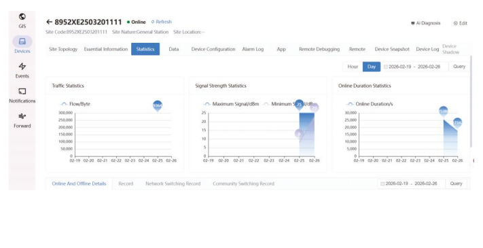Viewport: 483px width, 248px height.
Task: Open the Device Configuration tab
Action: coord(213,50)
